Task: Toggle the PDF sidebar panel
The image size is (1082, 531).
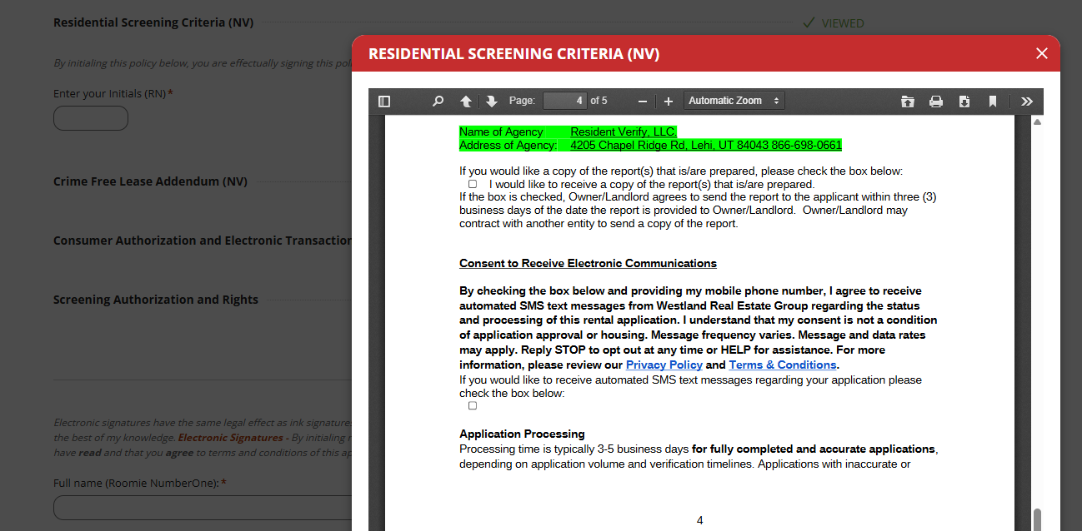Action: [x=384, y=102]
